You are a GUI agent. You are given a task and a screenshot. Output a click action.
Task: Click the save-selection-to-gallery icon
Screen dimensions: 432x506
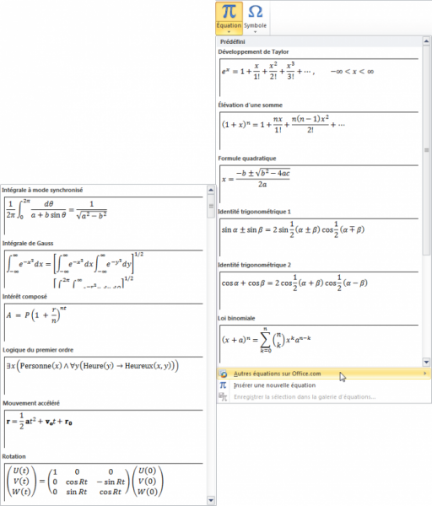[223, 397]
